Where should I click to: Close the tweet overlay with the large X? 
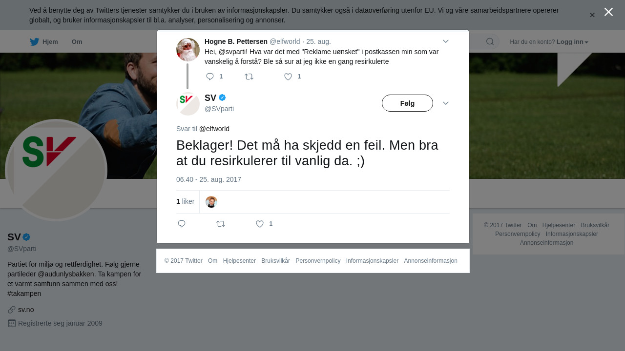[608, 12]
